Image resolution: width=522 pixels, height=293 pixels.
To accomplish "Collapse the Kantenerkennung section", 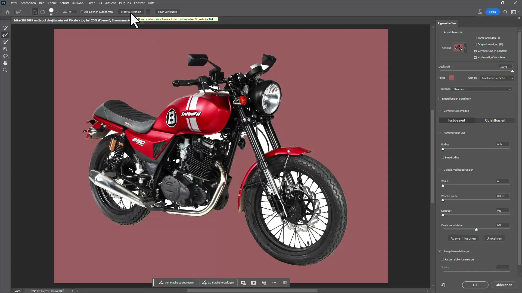I will (x=440, y=133).
